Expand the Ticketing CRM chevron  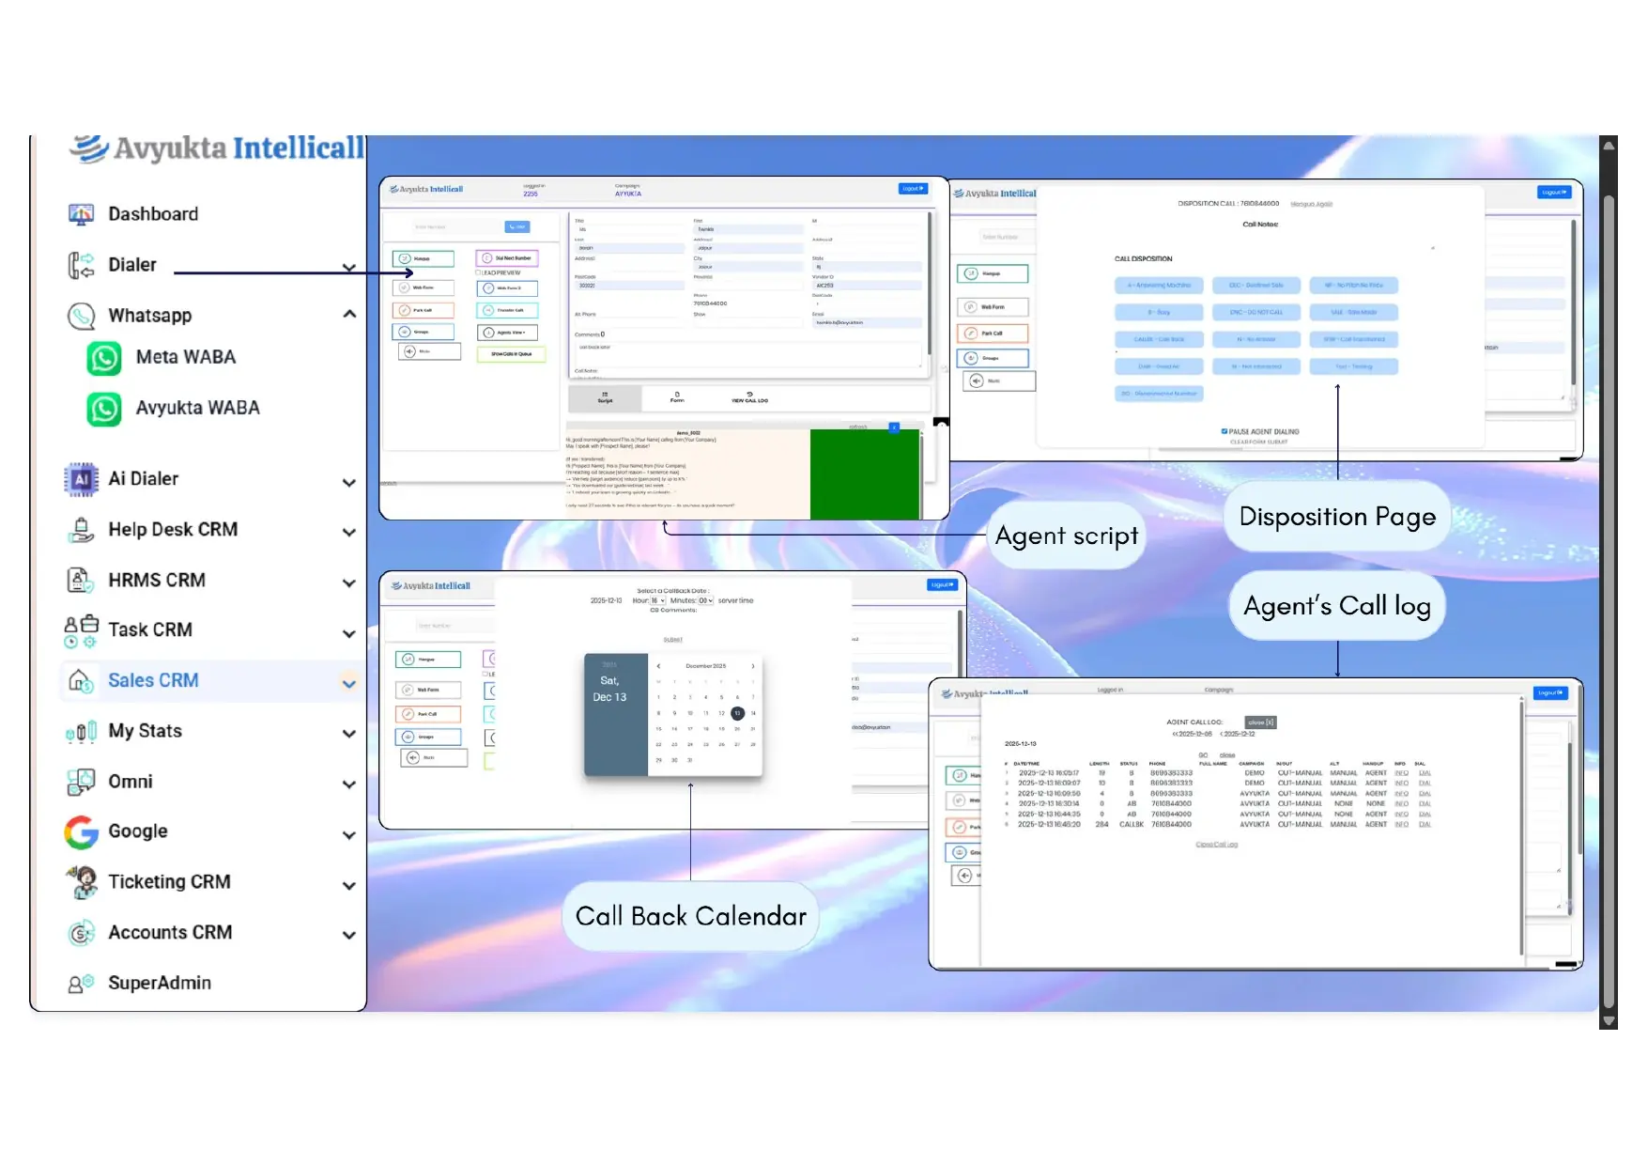349,886
